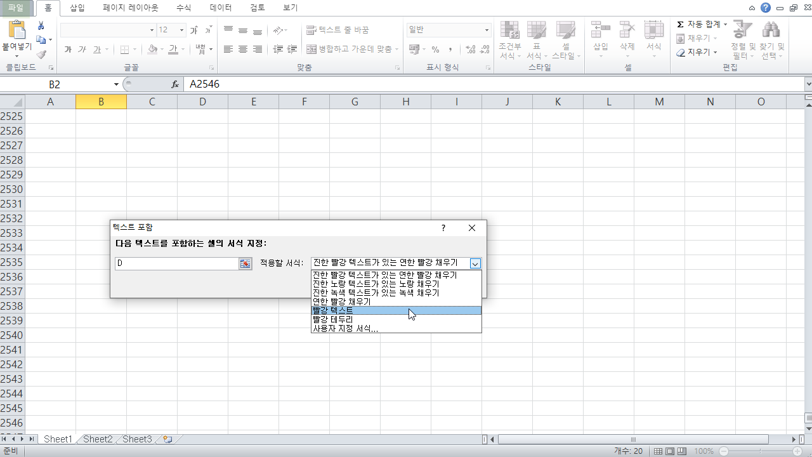
Task: Apply percent style to cells
Action: [x=435, y=50]
